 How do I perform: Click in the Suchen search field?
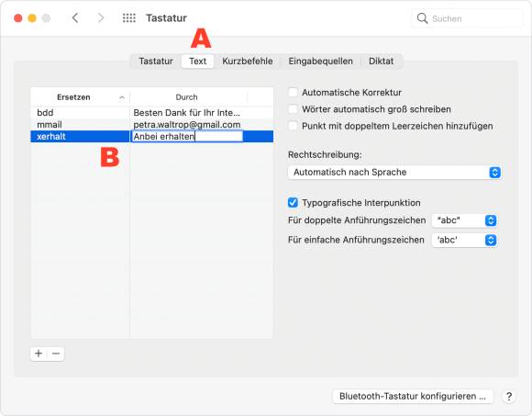tap(467, 18)
